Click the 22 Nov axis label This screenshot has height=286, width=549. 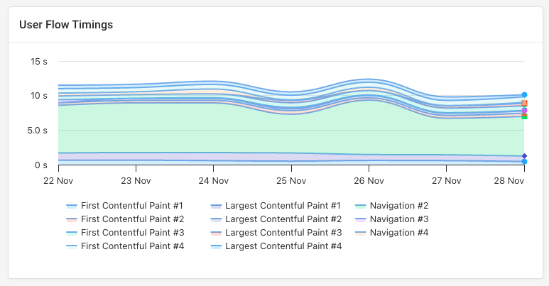coord(58,181)
